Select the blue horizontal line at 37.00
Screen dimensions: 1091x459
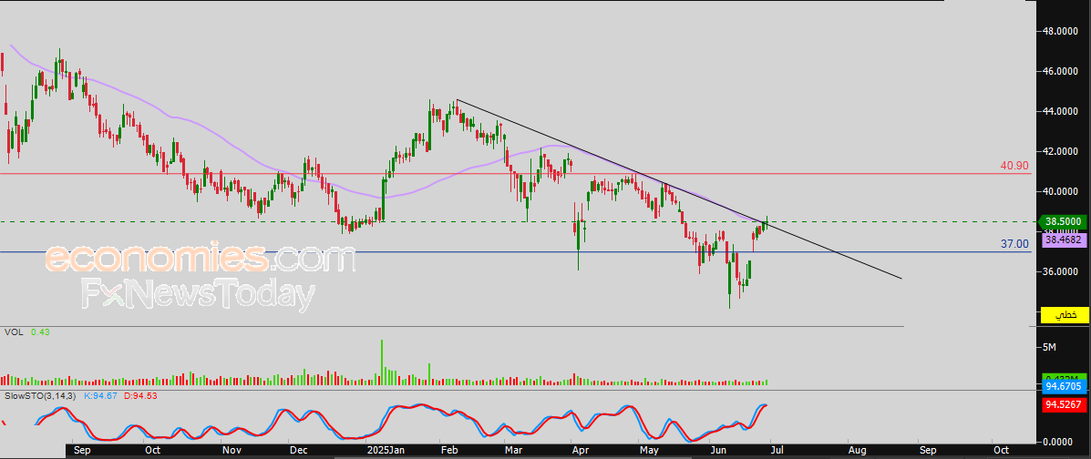point(515,251)
